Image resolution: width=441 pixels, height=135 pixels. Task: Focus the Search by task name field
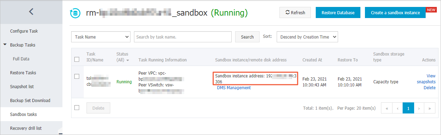[x=183, y=37]
